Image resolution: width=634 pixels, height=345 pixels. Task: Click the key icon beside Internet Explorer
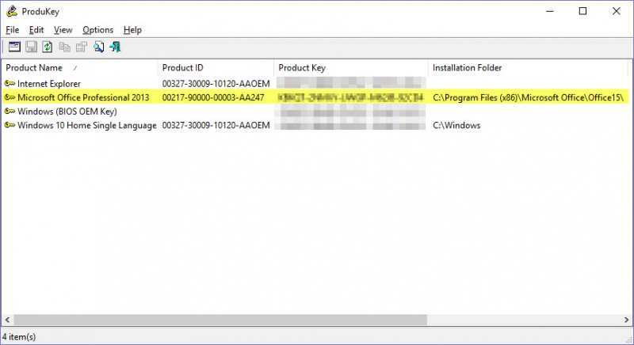coord(10,84)
